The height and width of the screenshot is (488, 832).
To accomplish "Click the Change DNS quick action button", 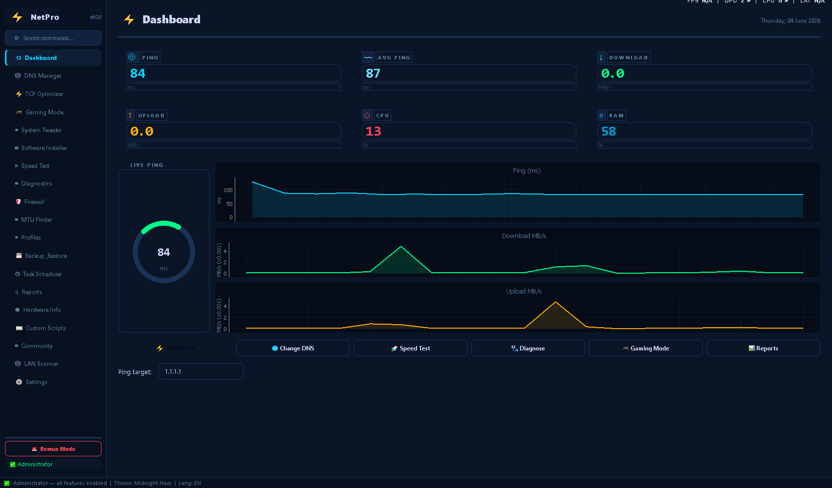I will click(293, 348).
